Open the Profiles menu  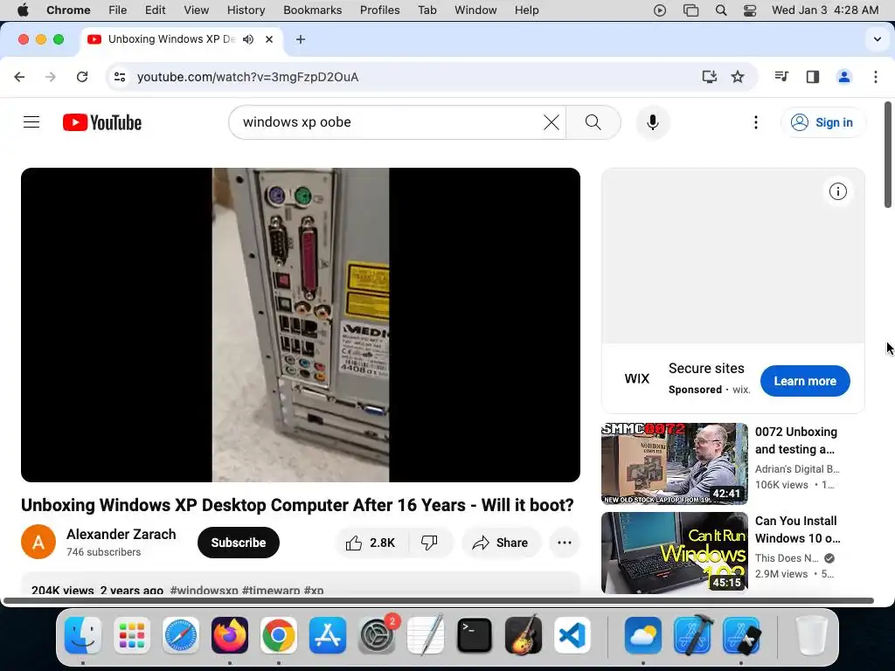pyautogui.click(x=379, y=10)
